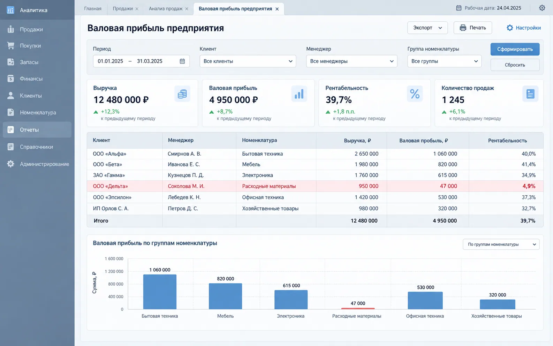
Task: Open the Экспорт dropdown
Action: pos(427,28)
